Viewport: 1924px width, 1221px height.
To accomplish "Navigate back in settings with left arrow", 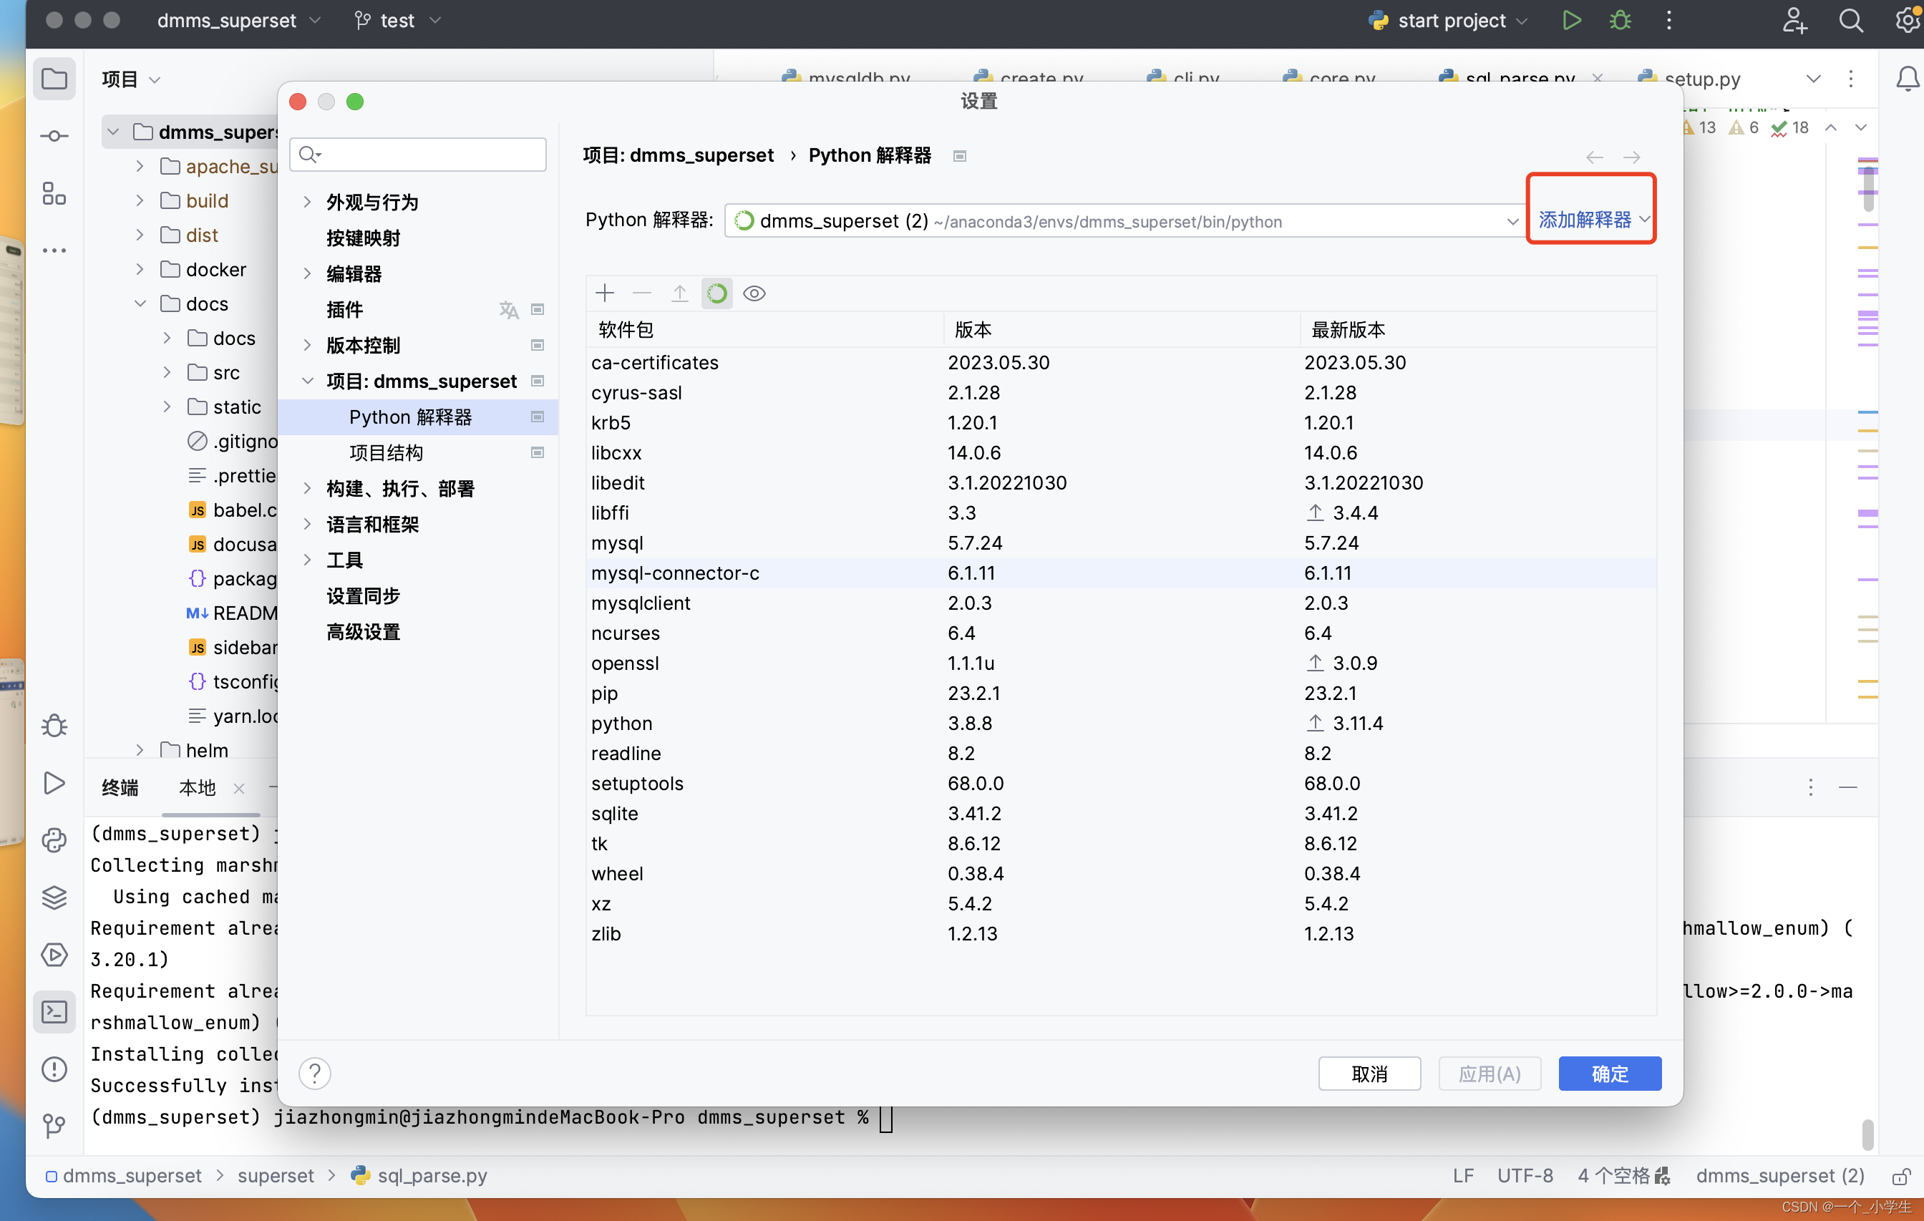I will (x=1594, y=157).
